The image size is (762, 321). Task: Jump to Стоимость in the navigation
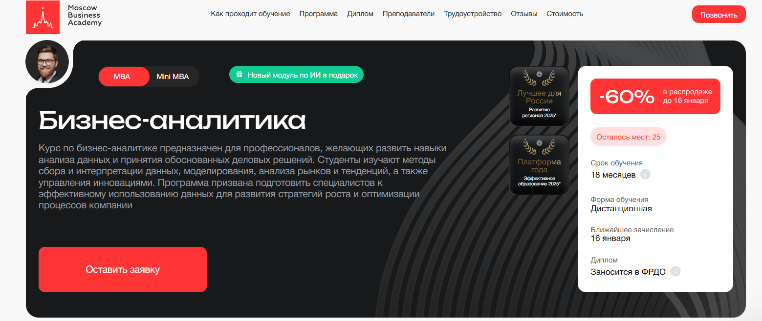(565, 14)
